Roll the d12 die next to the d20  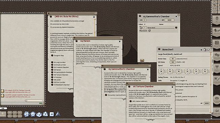(x=33, y=114)
